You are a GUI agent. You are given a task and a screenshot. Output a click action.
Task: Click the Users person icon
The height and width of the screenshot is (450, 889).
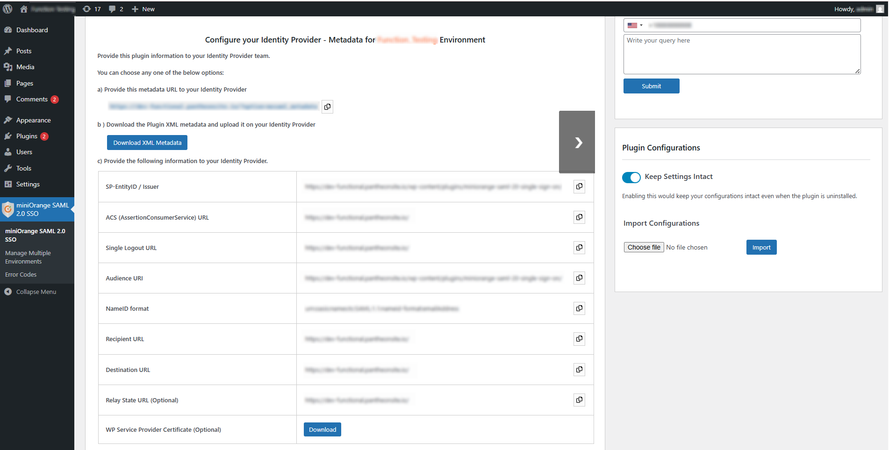[x=8, y=152]
